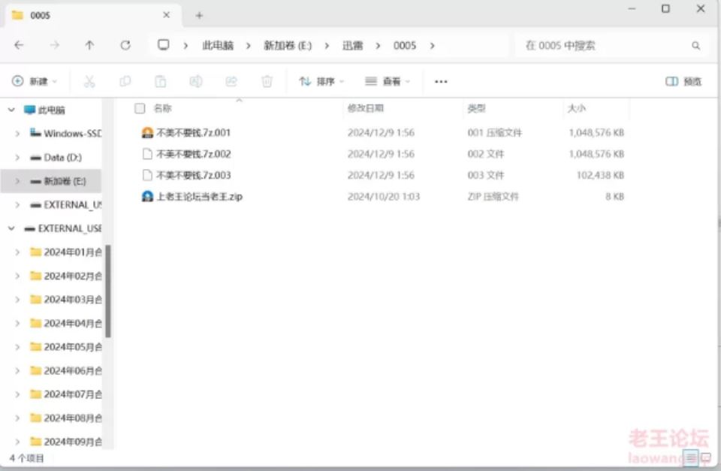Close the 0005 tab
721x471 pixels.
[x=167, y=15]
